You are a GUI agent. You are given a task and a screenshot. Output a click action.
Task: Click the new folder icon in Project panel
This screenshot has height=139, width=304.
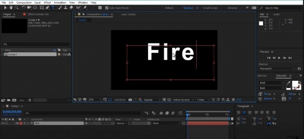click(x=8, y=100)
